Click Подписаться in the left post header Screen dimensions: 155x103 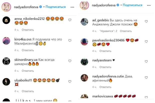tap(55, 7)
